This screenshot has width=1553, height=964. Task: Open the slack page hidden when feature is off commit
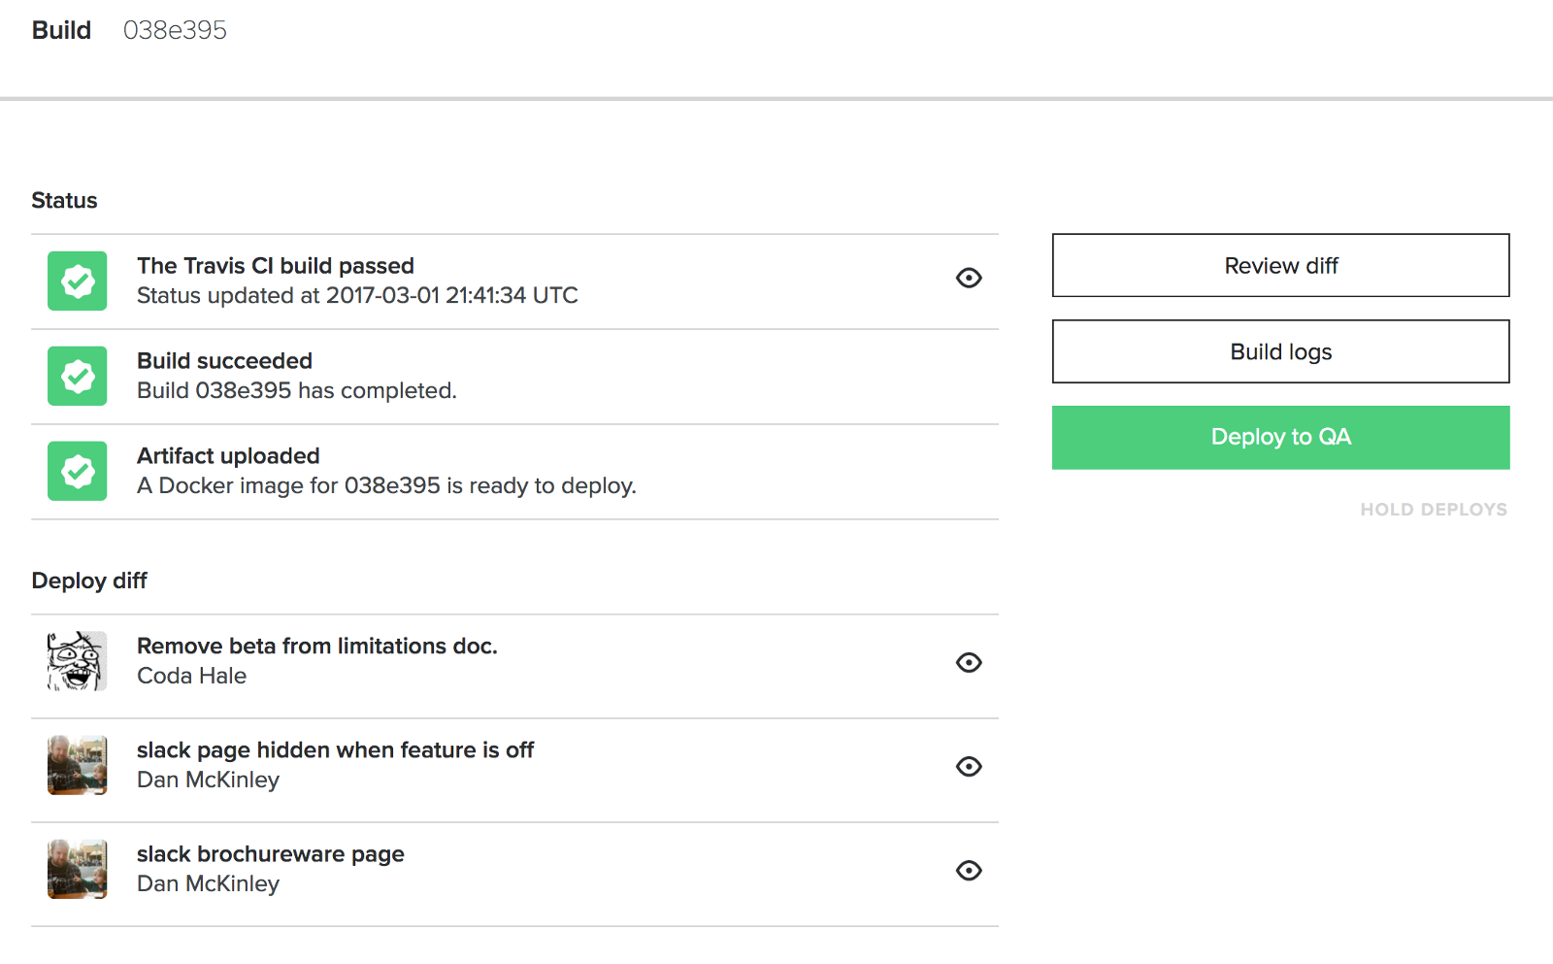pyautogui.click(x=335, y=750)
